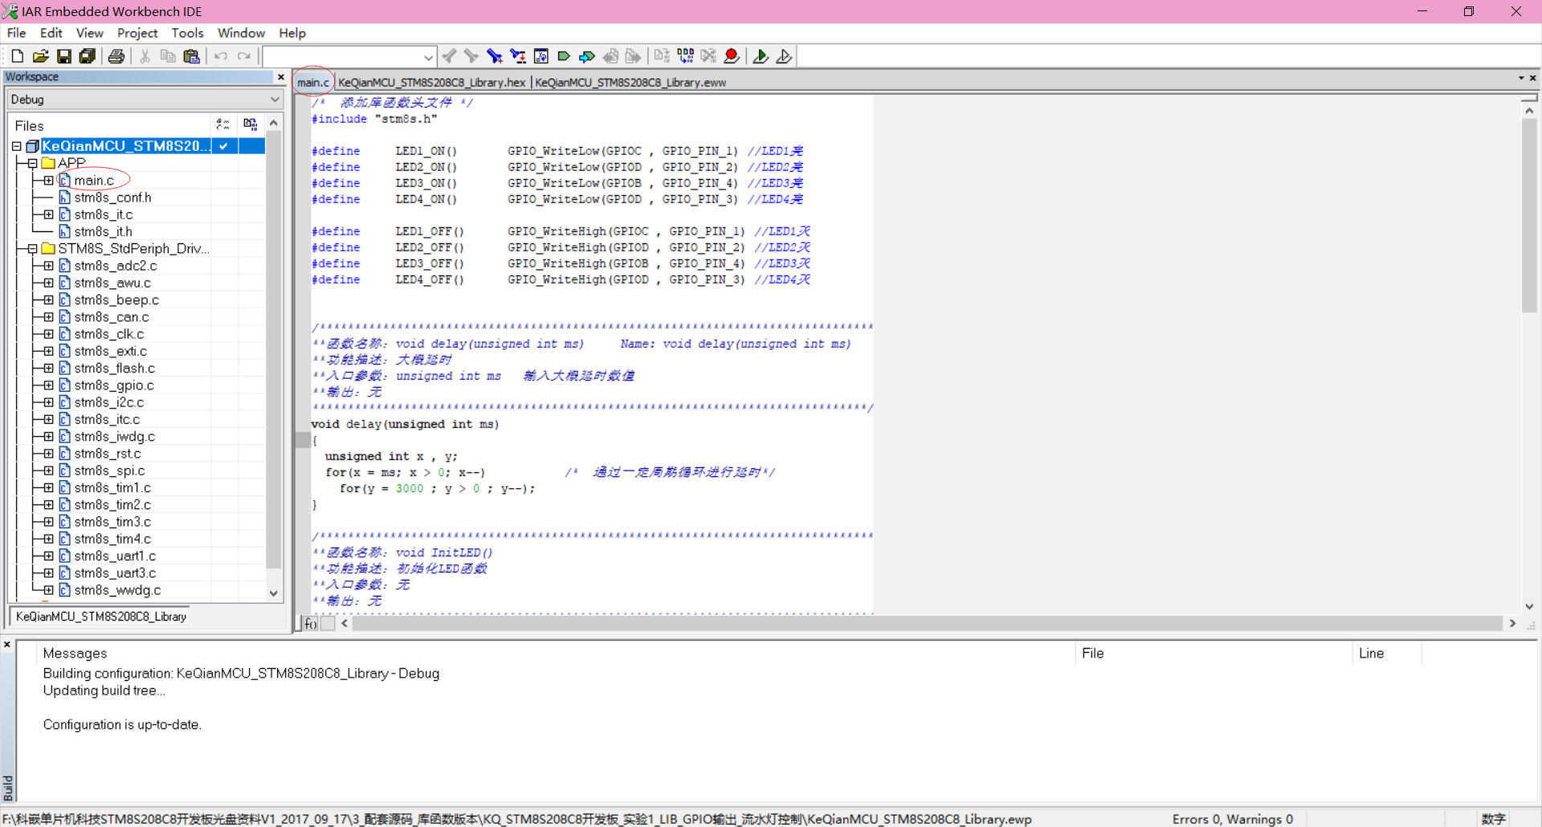Type in the quick search input field
Image resolution: width=1542 pixels, height=827 pixels.
click(x=342, y=57)
